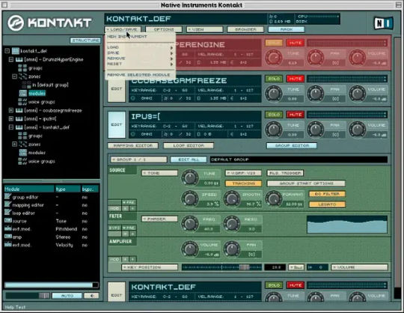The width and height of the screenshot is (404, 313).
Task: Click the Kontakt logo icon
Action: [16, 23]
